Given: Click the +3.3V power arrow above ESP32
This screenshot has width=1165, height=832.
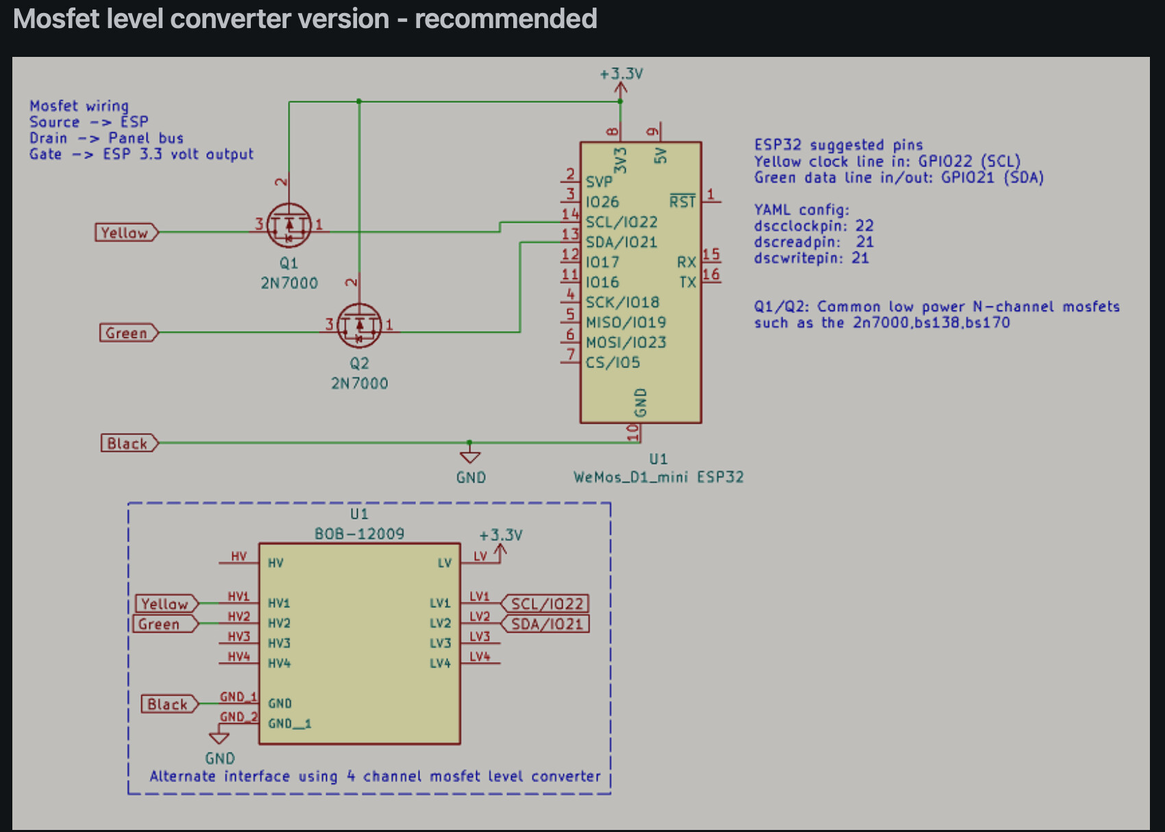Looking at the screenshot, I should (x=621, y=90).
